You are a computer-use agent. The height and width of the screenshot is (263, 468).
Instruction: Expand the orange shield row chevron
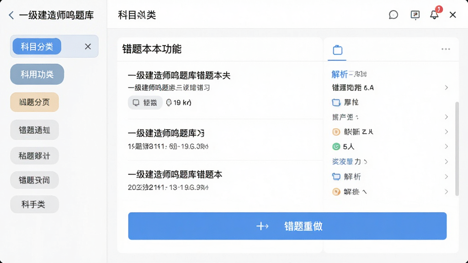coord(447,132)
